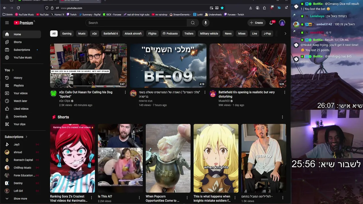
Task: Expand the Subscriptions section chevron
Action: [26, 137]
